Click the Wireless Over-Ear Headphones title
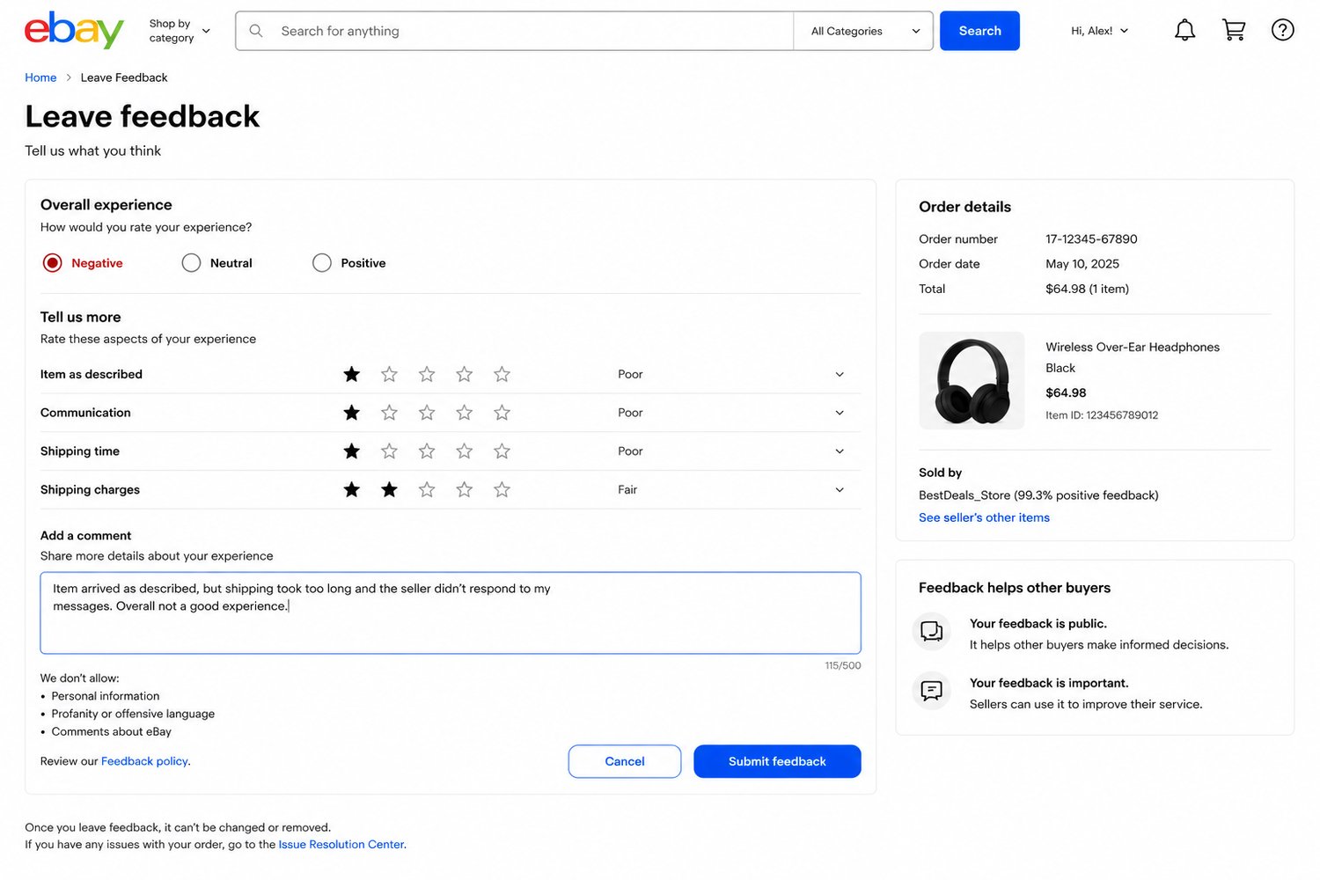The width and height of the screenshot is (1320, 880). point(1133,347)
